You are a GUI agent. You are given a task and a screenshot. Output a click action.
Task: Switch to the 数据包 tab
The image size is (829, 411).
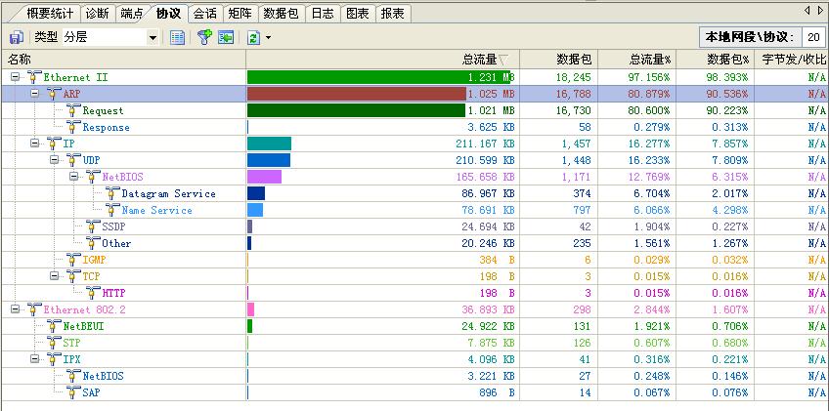point(282,14)
